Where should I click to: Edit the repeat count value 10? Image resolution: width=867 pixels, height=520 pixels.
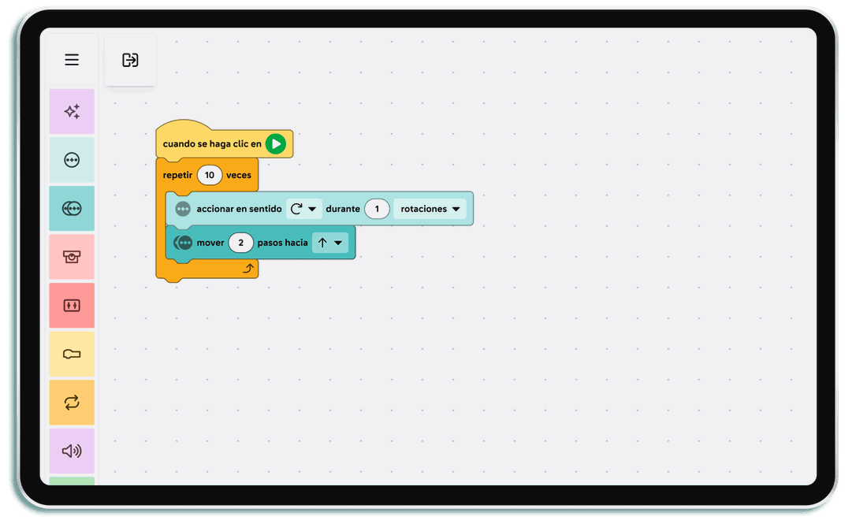[x=210, y=175]
